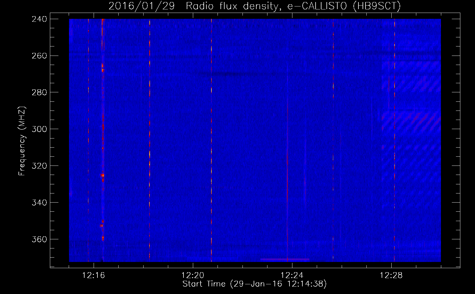Screen dimensions: 475x294
Task: Click the 'Start Time (29-Jan-16 12:14:38)' axis label
Action: point(254,284)
